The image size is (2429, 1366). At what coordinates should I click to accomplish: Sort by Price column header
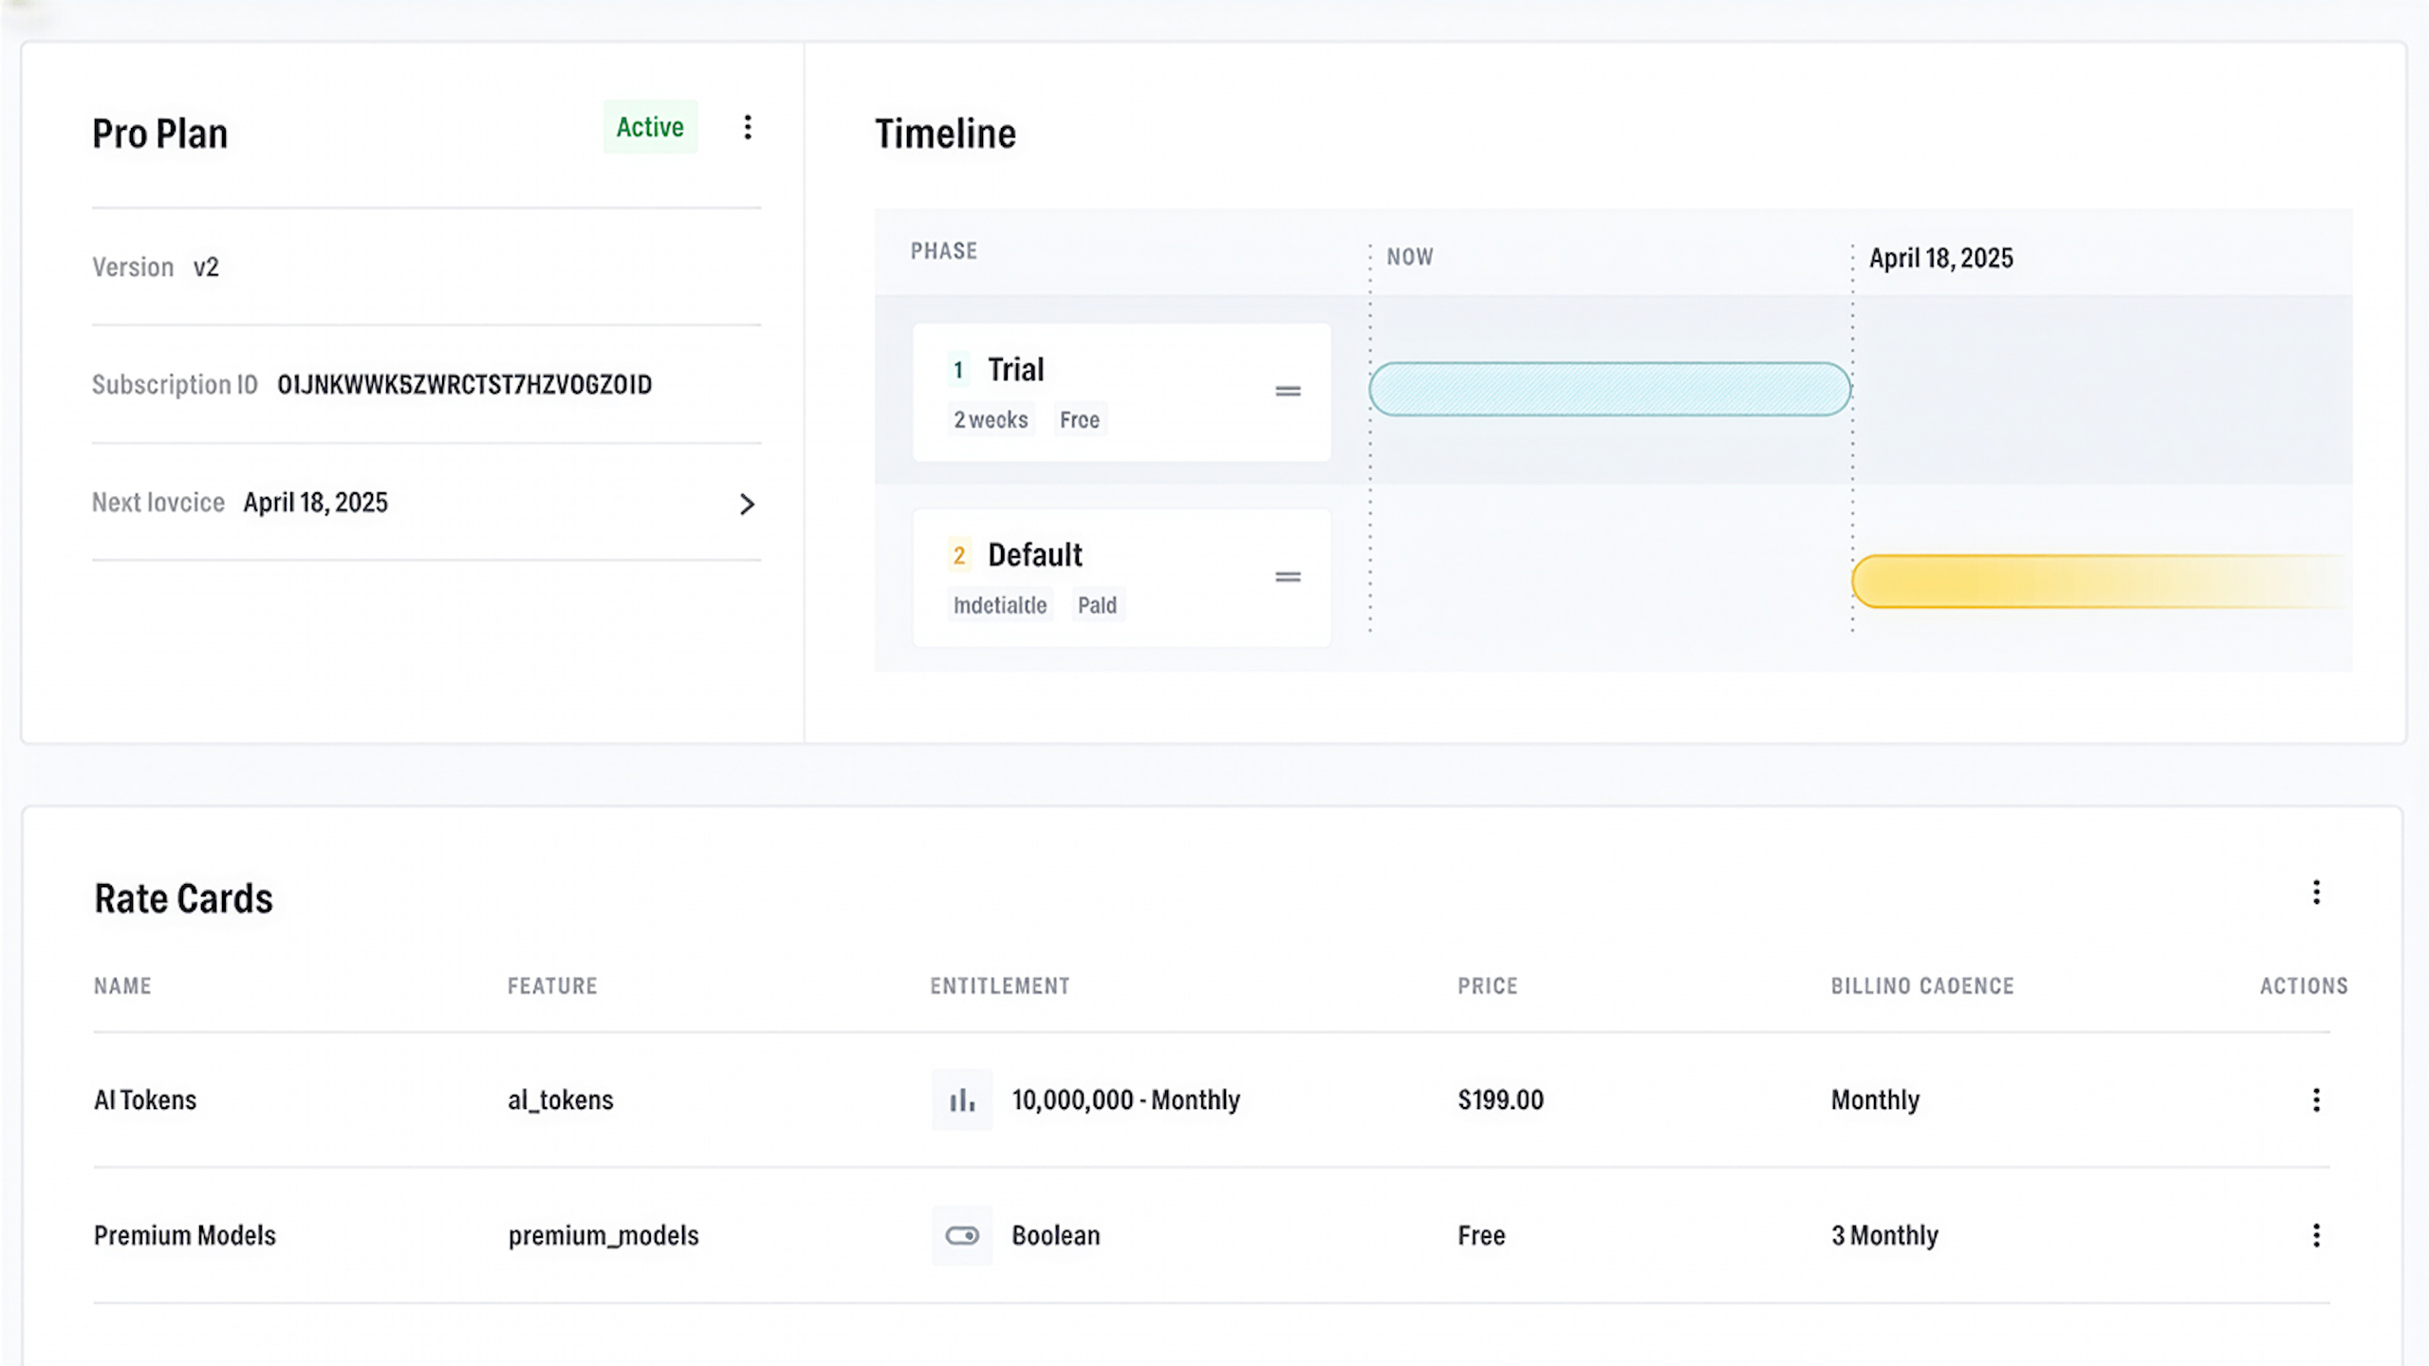pyautogui.click(x=1487, y=986)
